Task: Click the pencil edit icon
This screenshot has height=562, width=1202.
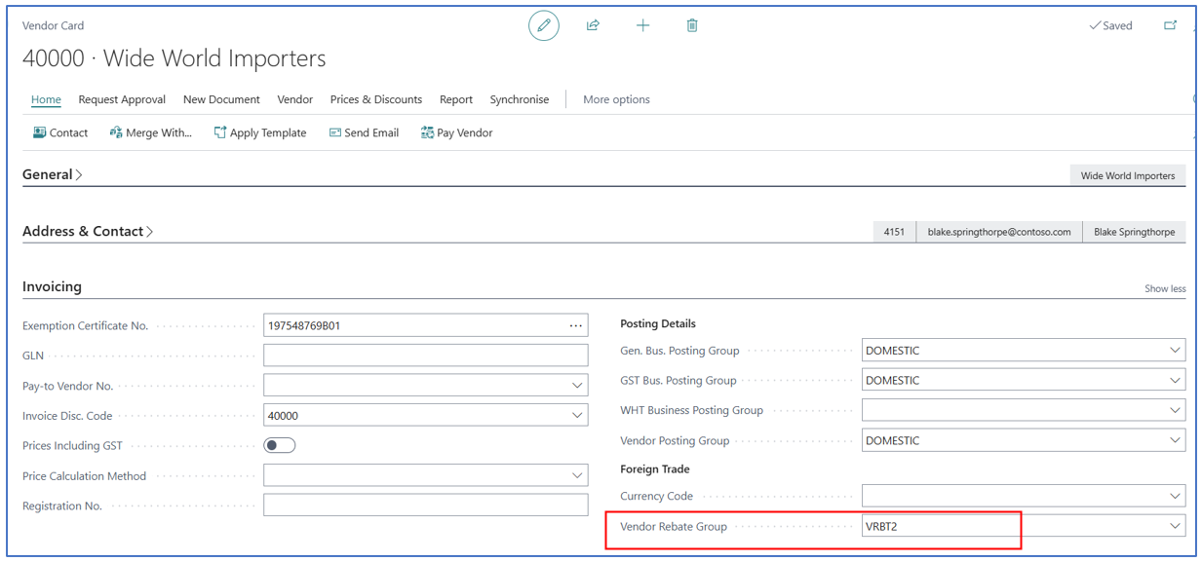Action: tap(544, 26)
